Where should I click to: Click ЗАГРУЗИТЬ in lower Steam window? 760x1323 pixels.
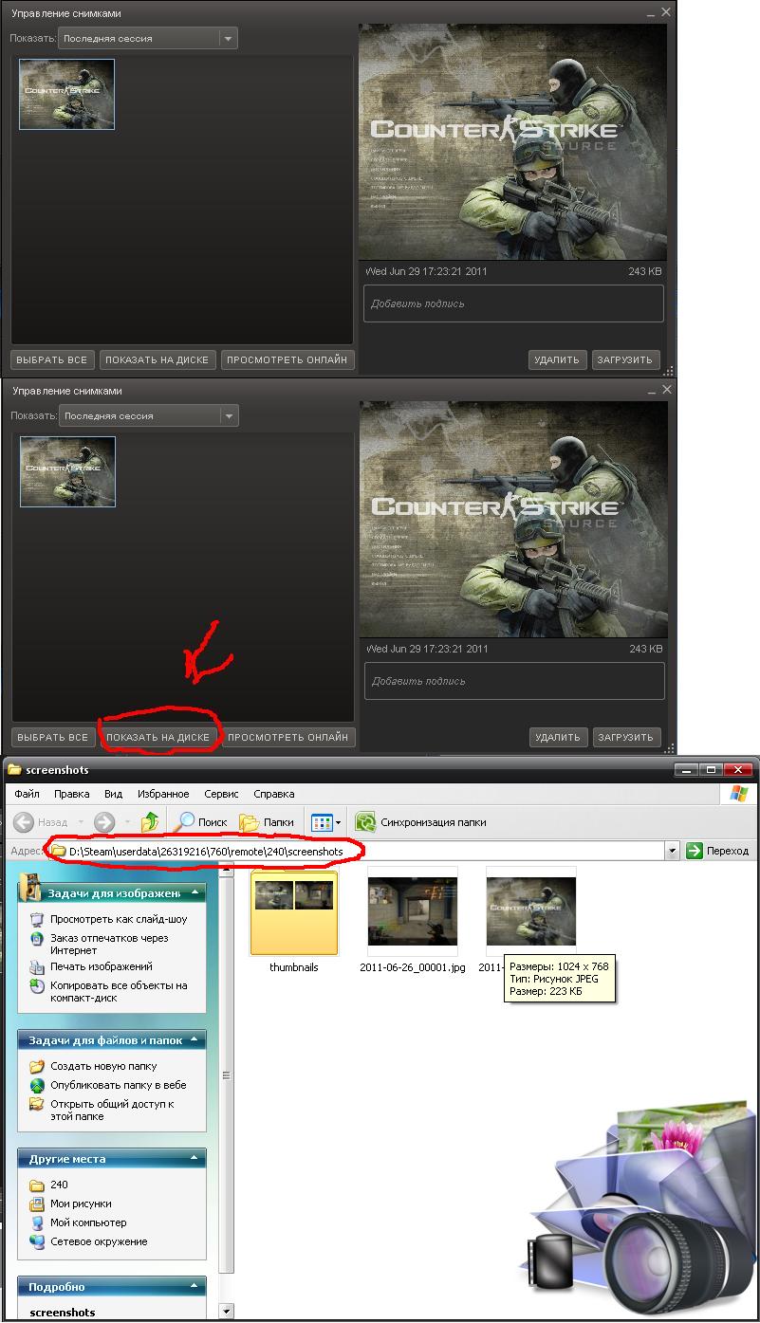point(626,737)
